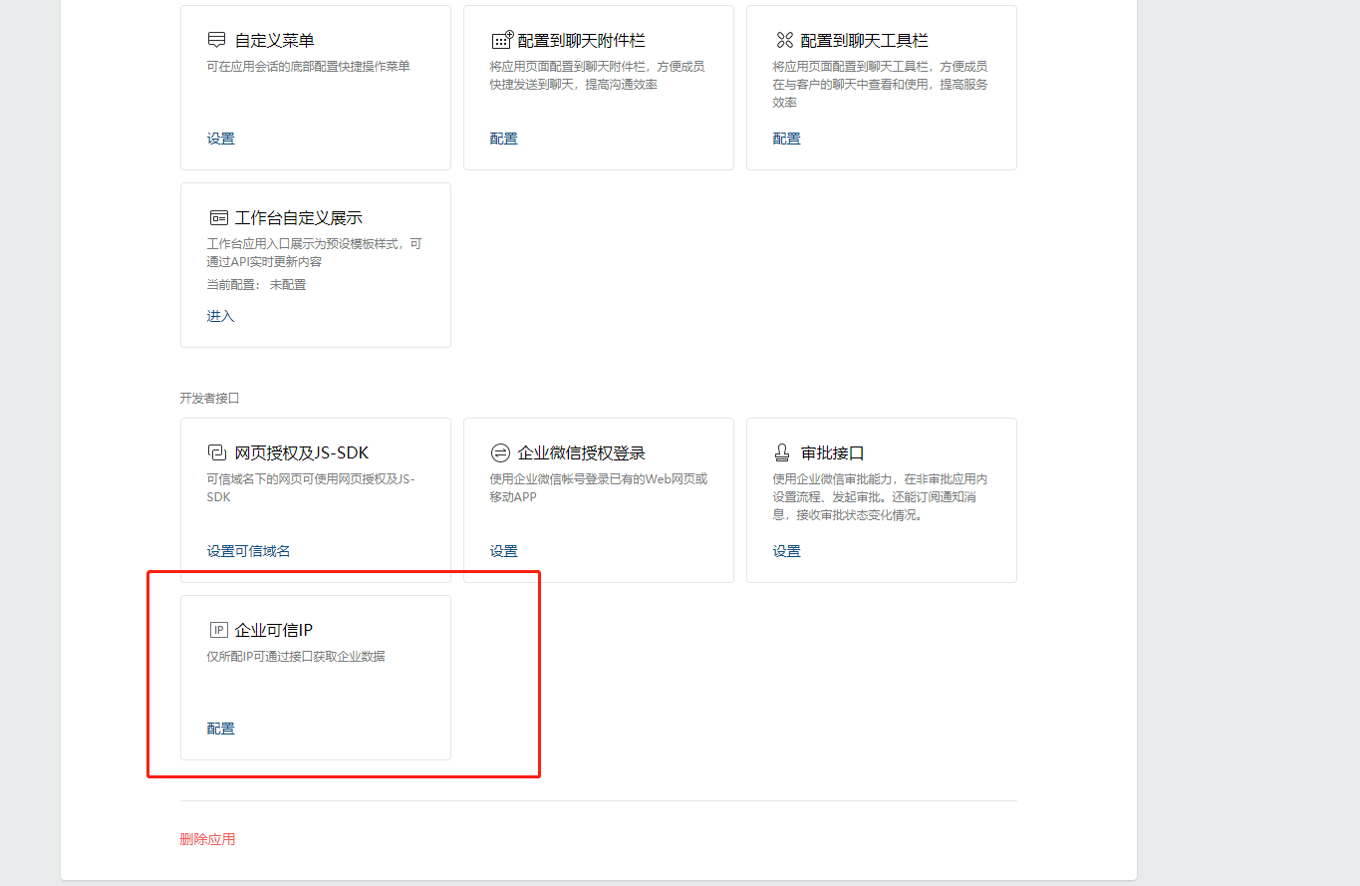Viewport: 1360px width, 886px height.
Task: Click the 企业微信授权登录 card icon
Action: pos(500,453)
